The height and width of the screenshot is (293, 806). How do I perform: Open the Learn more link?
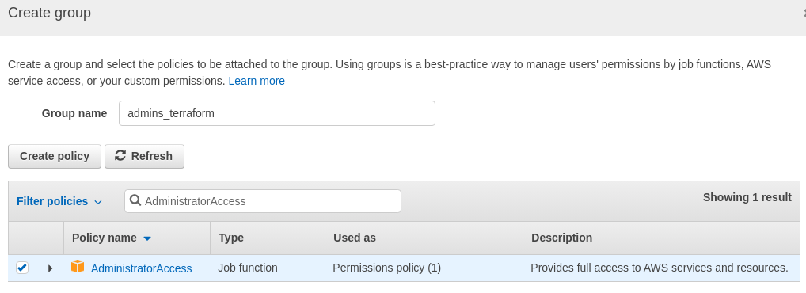tap(257, 81)
